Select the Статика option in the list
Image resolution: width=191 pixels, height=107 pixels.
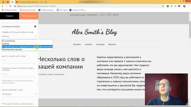click(x=27, y=44)
